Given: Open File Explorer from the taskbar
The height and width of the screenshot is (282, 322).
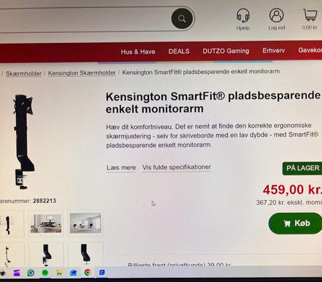Looking at the screenshot, I should coord(59,273).
